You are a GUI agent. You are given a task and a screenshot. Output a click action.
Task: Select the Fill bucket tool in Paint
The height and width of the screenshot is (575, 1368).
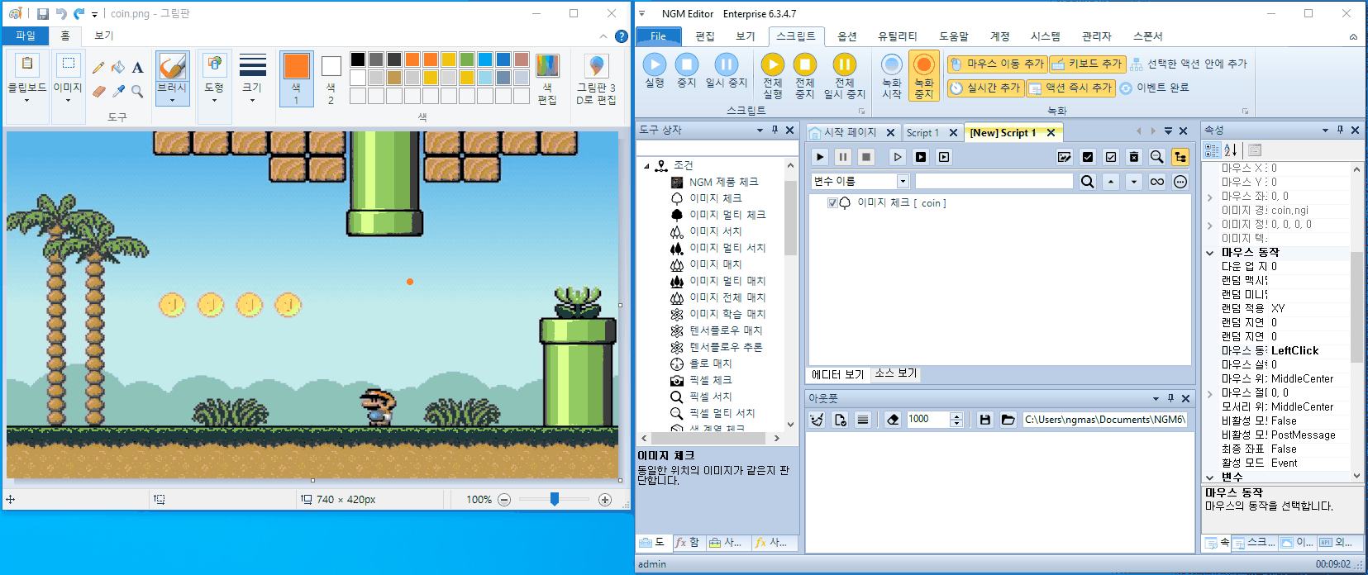click(x=118, y=68)
